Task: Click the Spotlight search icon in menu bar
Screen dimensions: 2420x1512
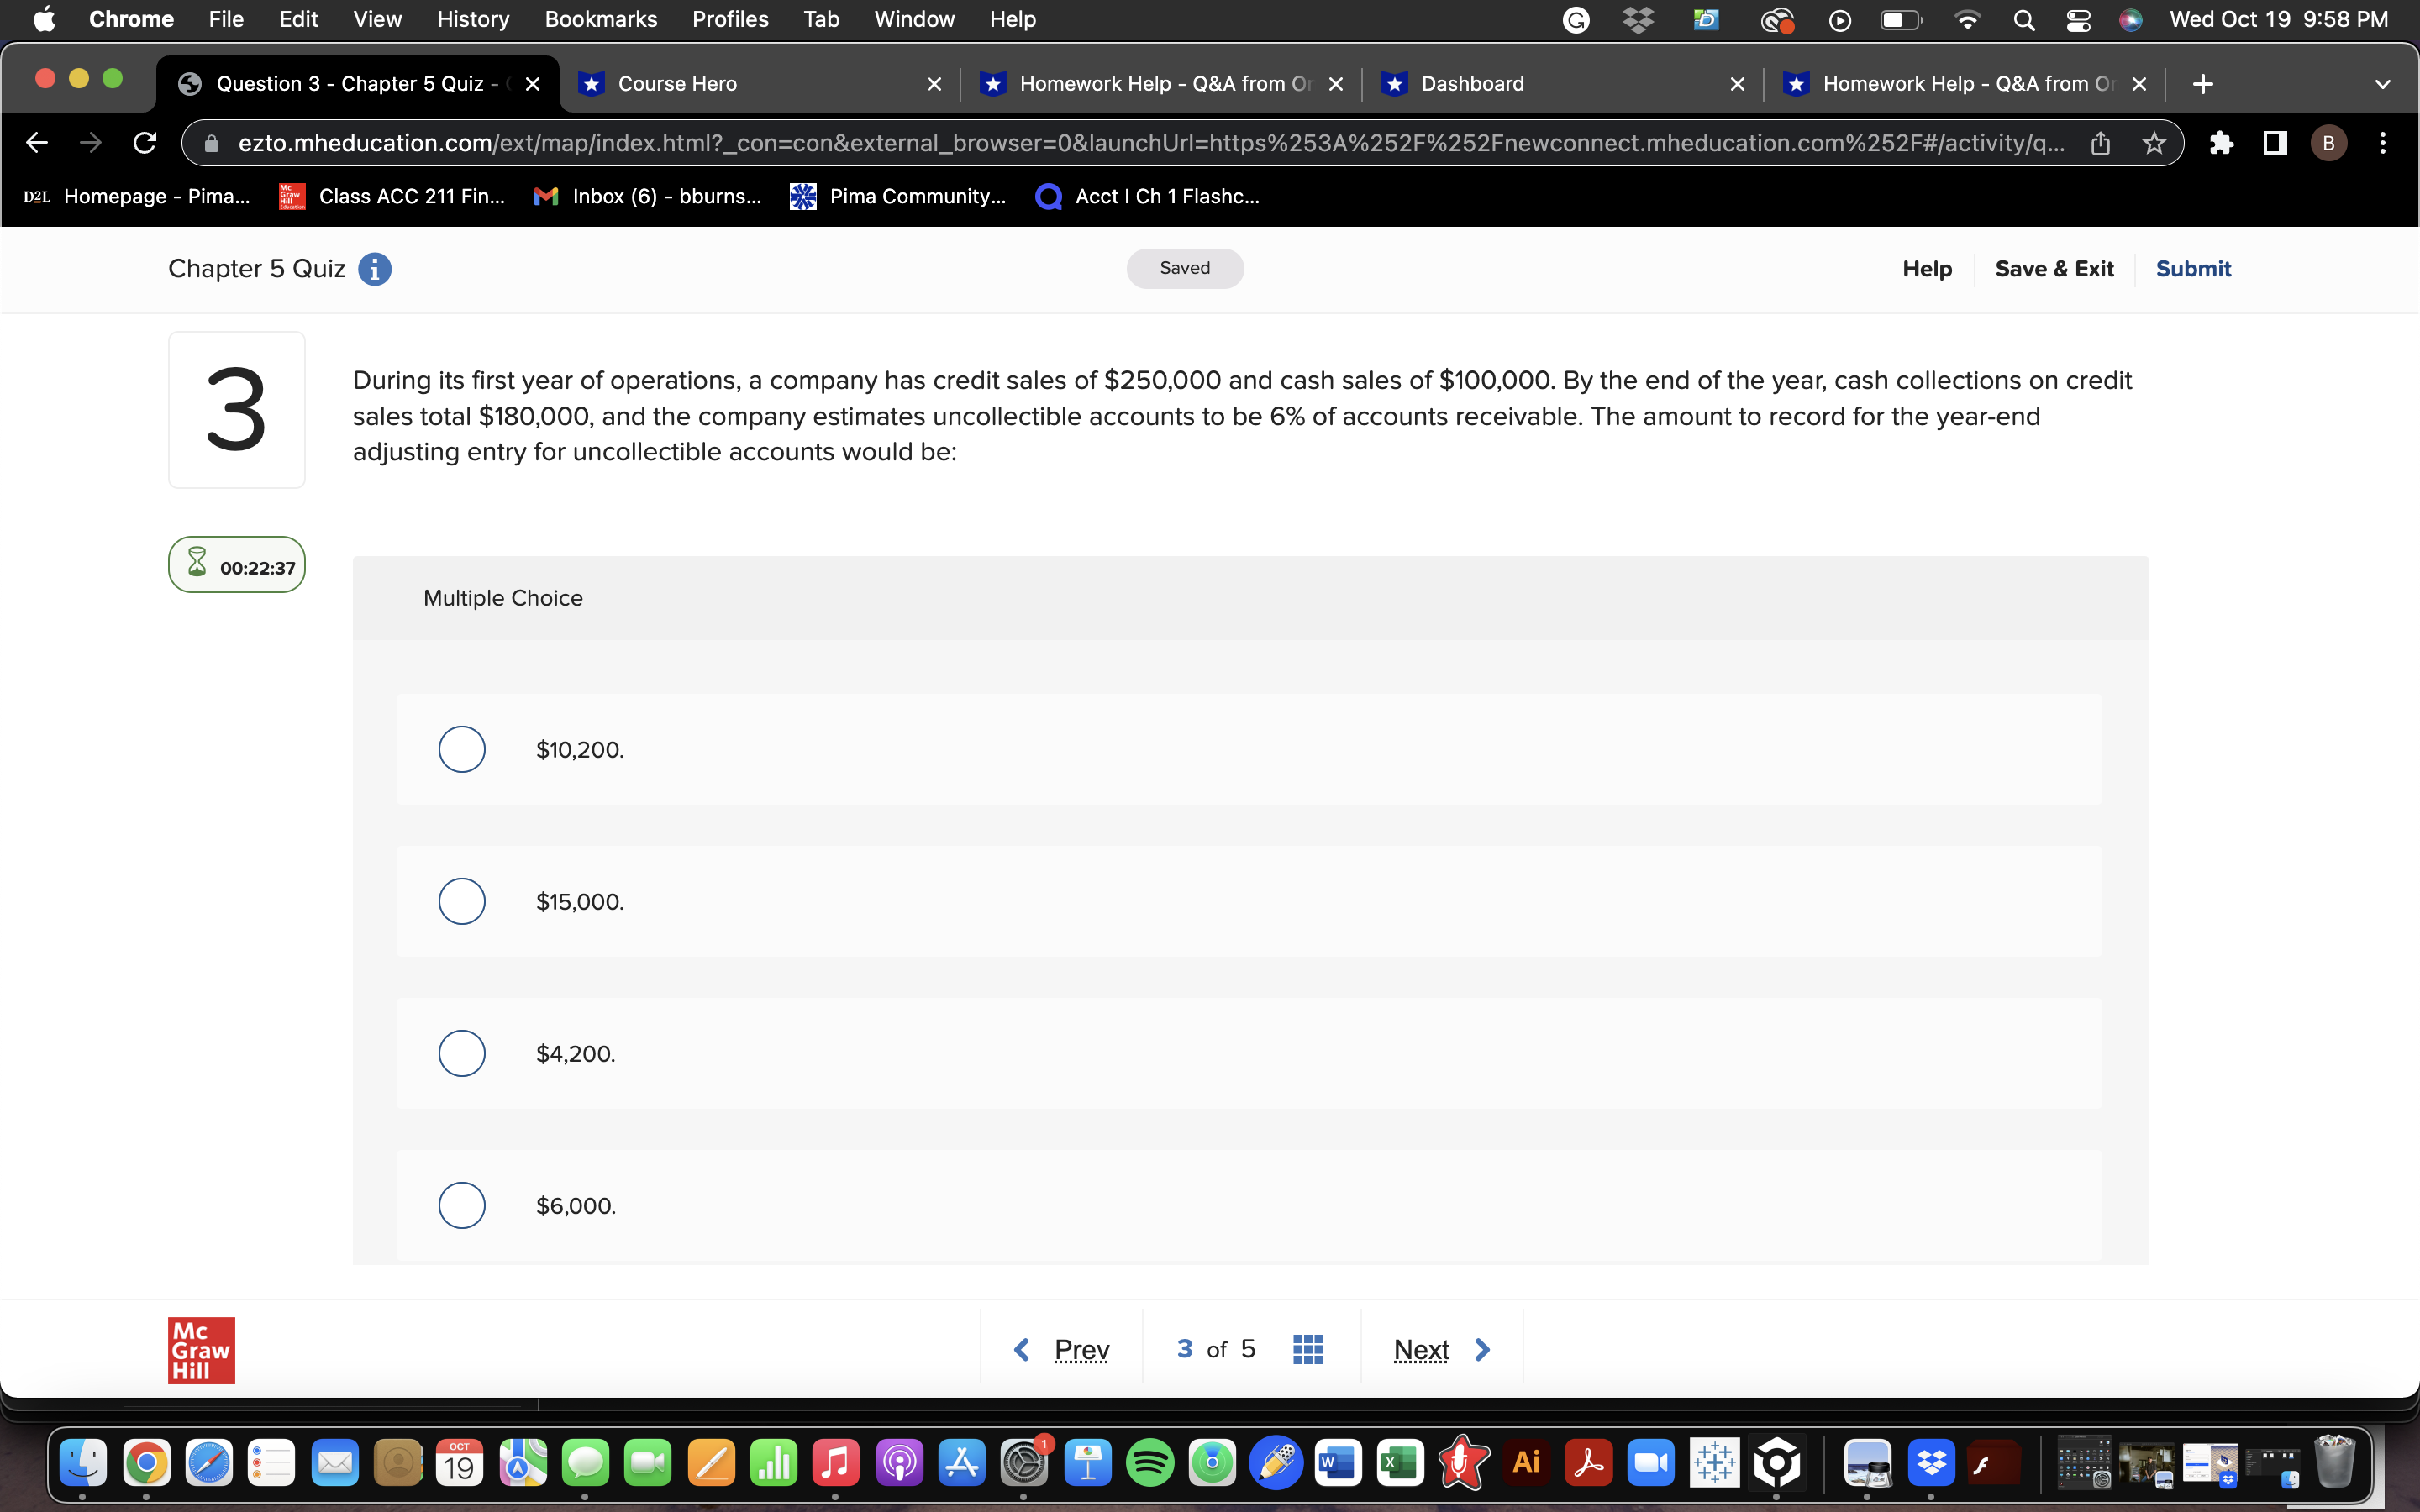Action: coord(2024,19)
